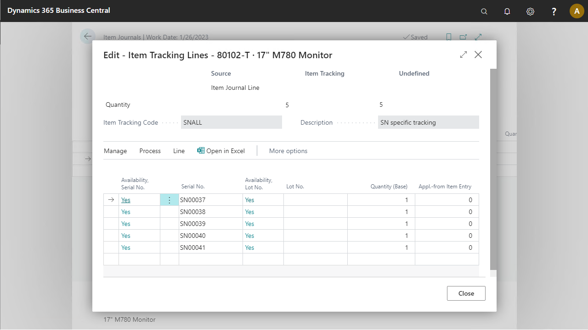588x330 pixels.
Task: Click the Lot No. cell for SN00037
Action: click(x=316, y=200)
